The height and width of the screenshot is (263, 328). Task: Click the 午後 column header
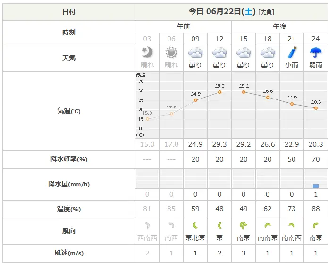coord(279,26)
